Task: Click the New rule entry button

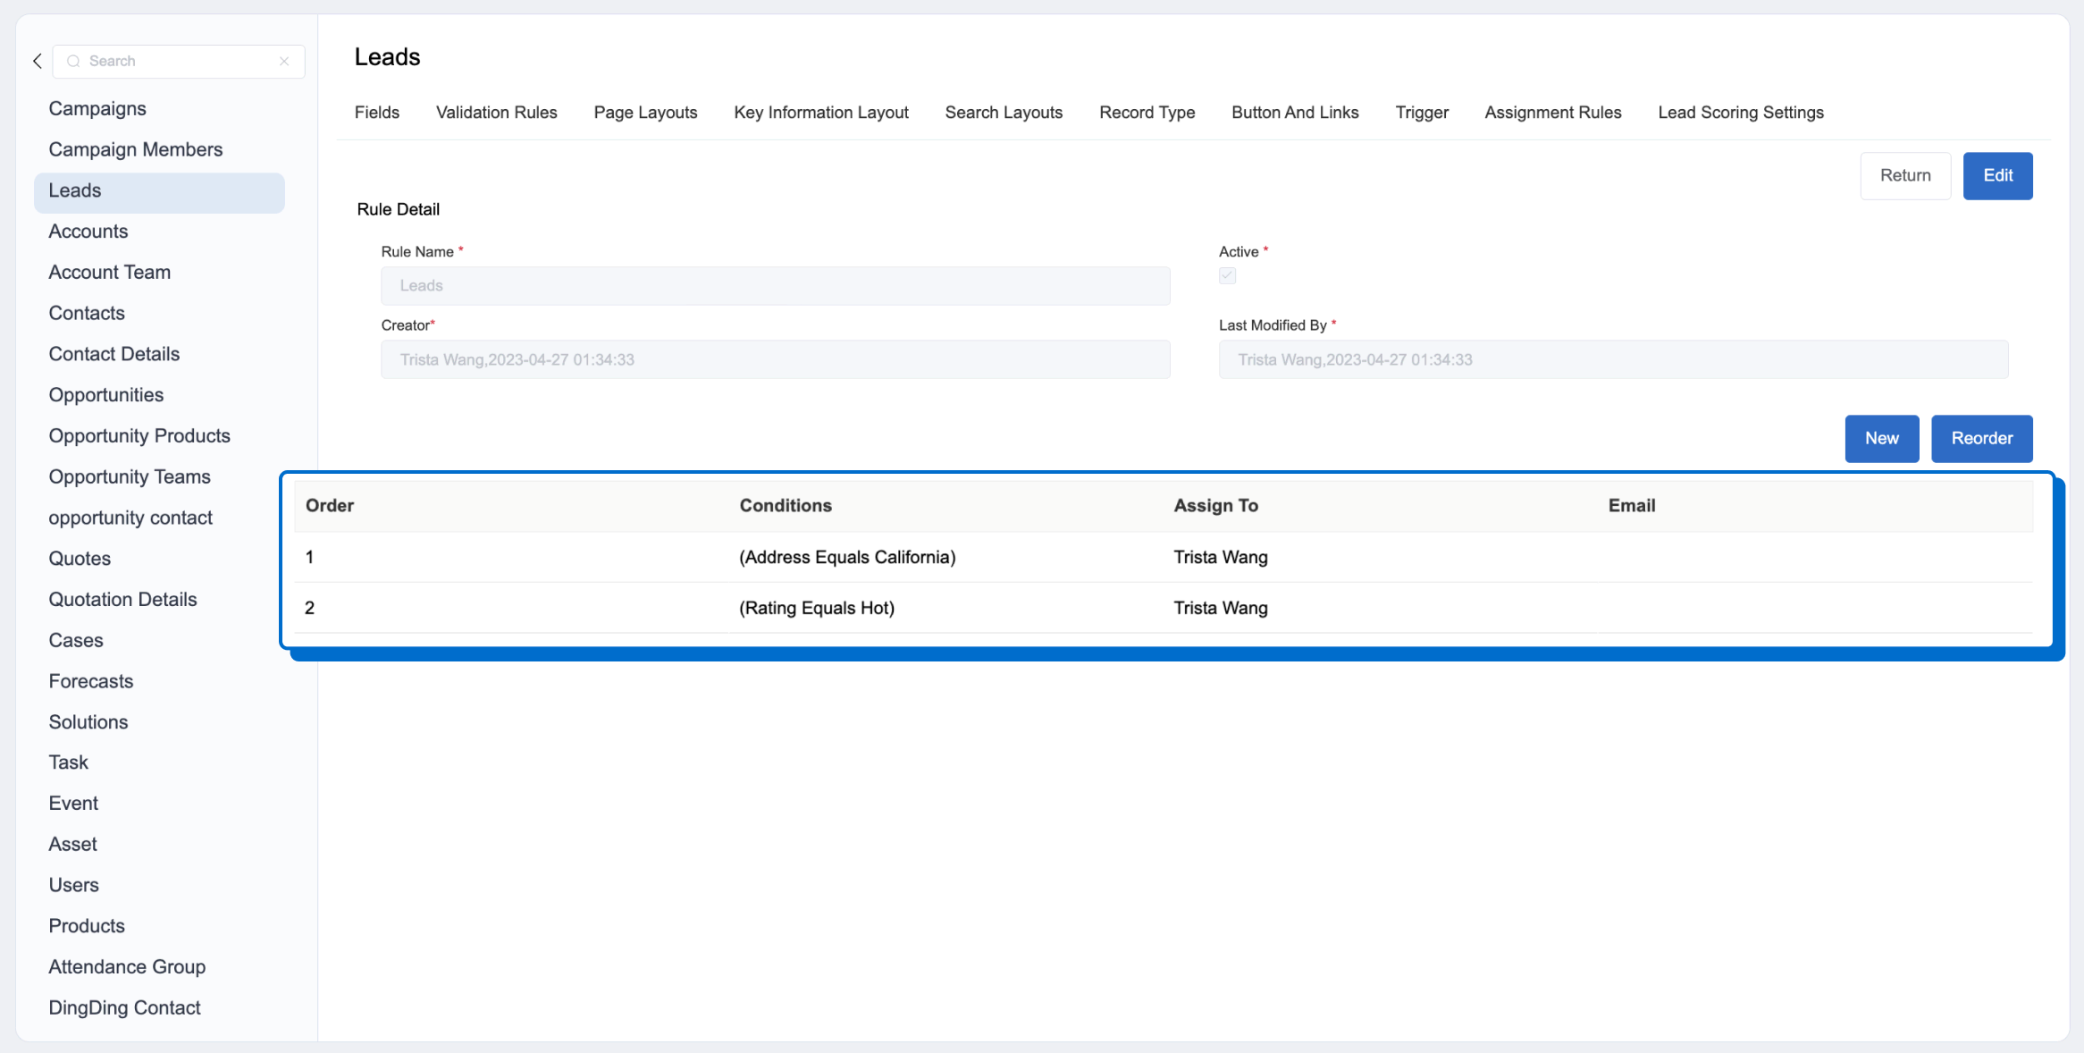Action: [1881, 438]
